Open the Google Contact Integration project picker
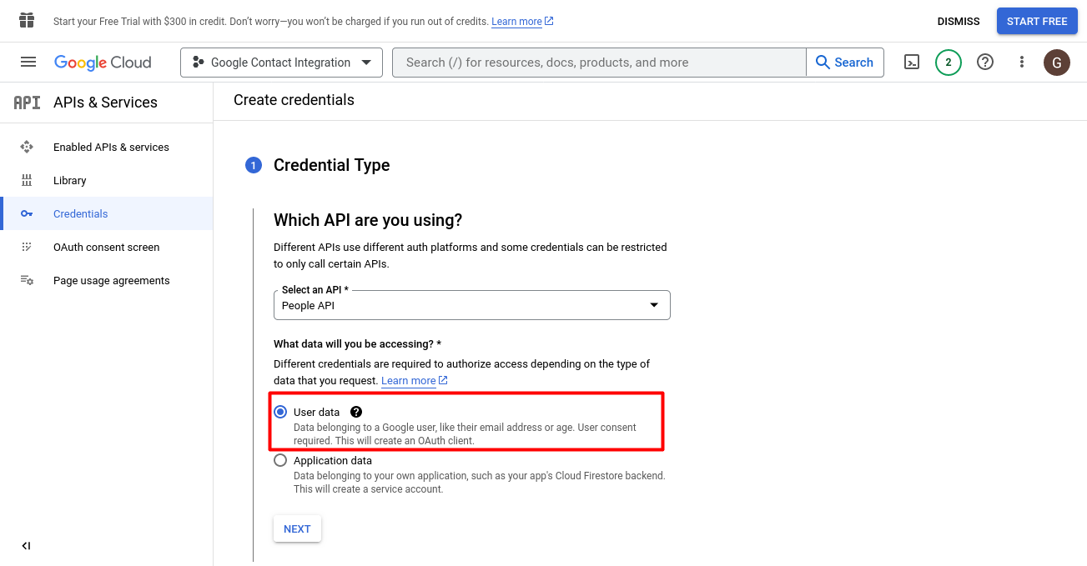Screen dimensions: 1087x566 [281, 63]
